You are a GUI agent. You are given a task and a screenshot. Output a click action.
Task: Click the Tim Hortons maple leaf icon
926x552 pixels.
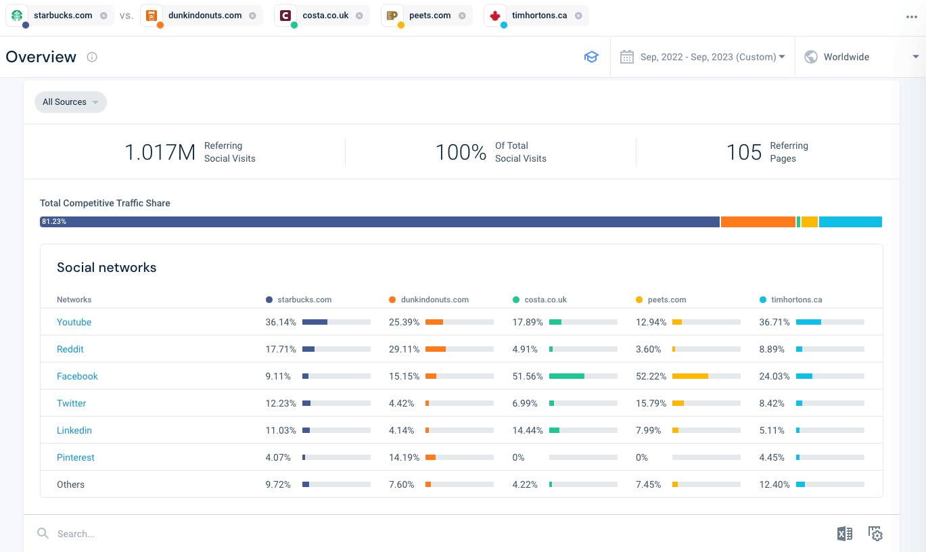tap(495, 15)
